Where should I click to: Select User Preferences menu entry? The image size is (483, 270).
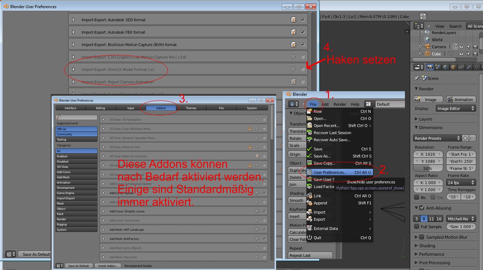[340, 172]
